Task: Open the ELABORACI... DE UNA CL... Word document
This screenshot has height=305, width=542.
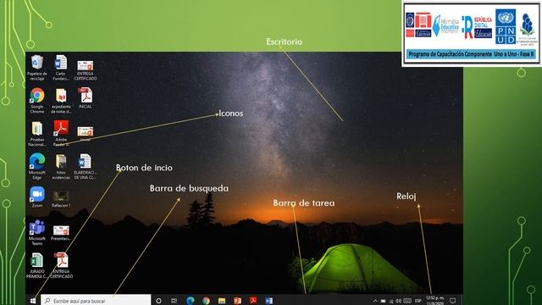Action: point(85,167)
